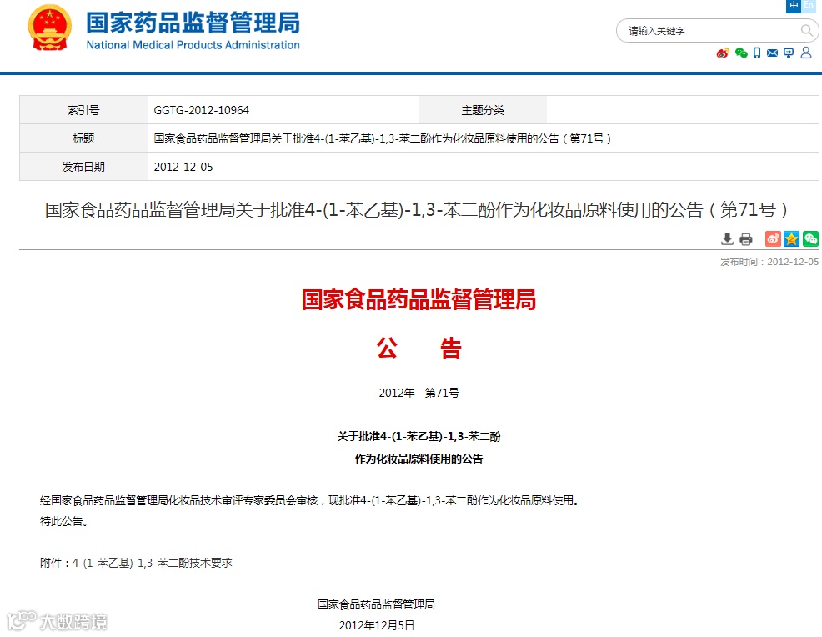Click the paragraph starting 经国家食品药品监督管理局

[312, 501]
